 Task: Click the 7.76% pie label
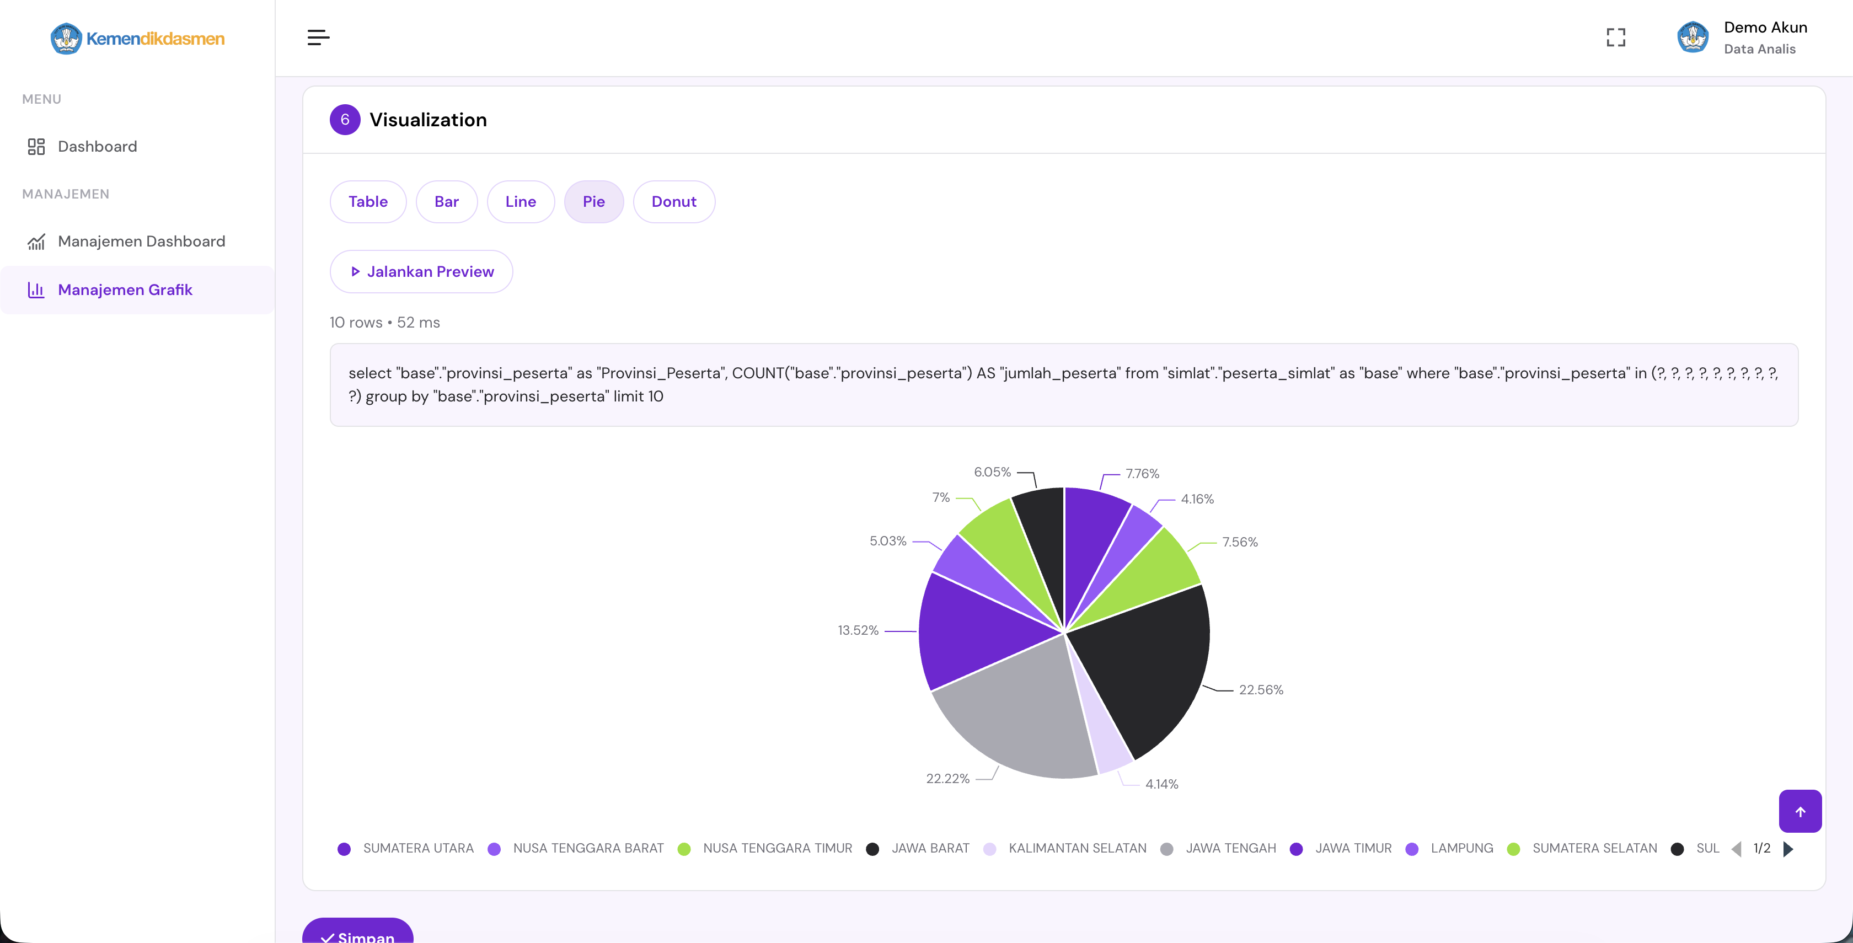tap(1142, 474)
